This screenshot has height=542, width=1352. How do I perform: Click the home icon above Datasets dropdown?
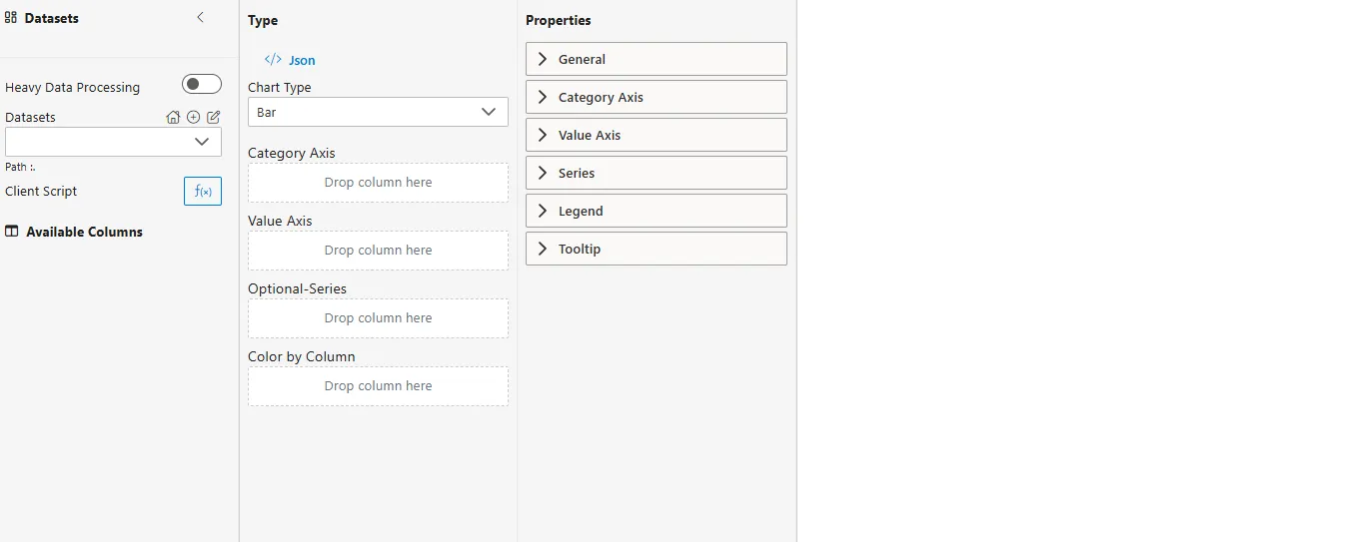(x=173, y=117)
